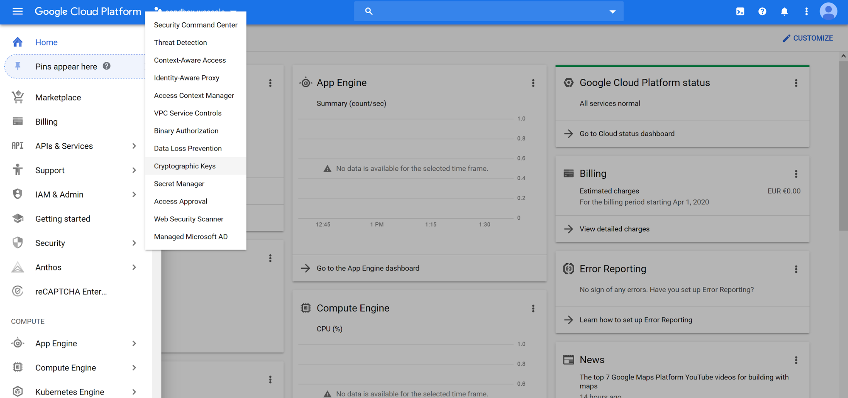This screenshot has width=848, height=398.
Task: Expand App Engine sidebar submenu arrow
Action: pos(134,343)
